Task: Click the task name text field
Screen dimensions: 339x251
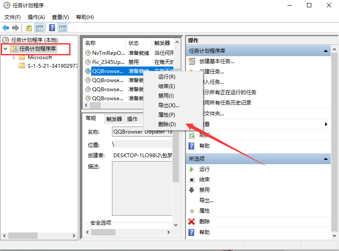Action: [x=142, y=132]
